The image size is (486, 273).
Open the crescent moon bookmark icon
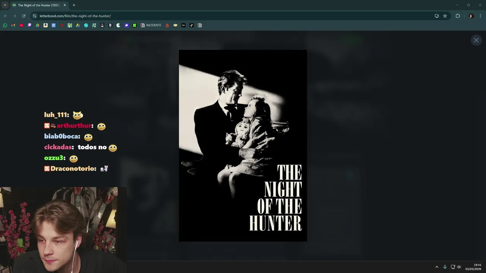click(x=118, y=25)
